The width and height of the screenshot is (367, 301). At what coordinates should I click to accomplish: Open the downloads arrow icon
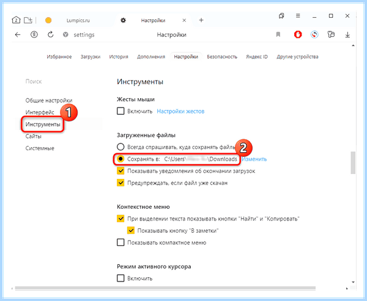coord(347,35)
